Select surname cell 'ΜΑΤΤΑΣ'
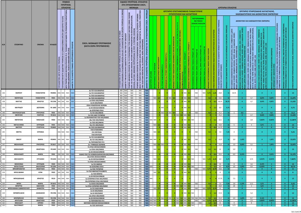The image size is (301, 213). [18, 101]
